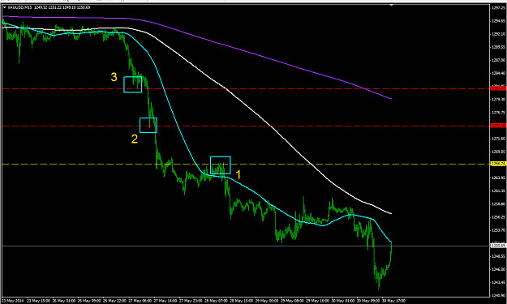
Task: Click price scale value 1246.00
Action: tap(498, 269)
